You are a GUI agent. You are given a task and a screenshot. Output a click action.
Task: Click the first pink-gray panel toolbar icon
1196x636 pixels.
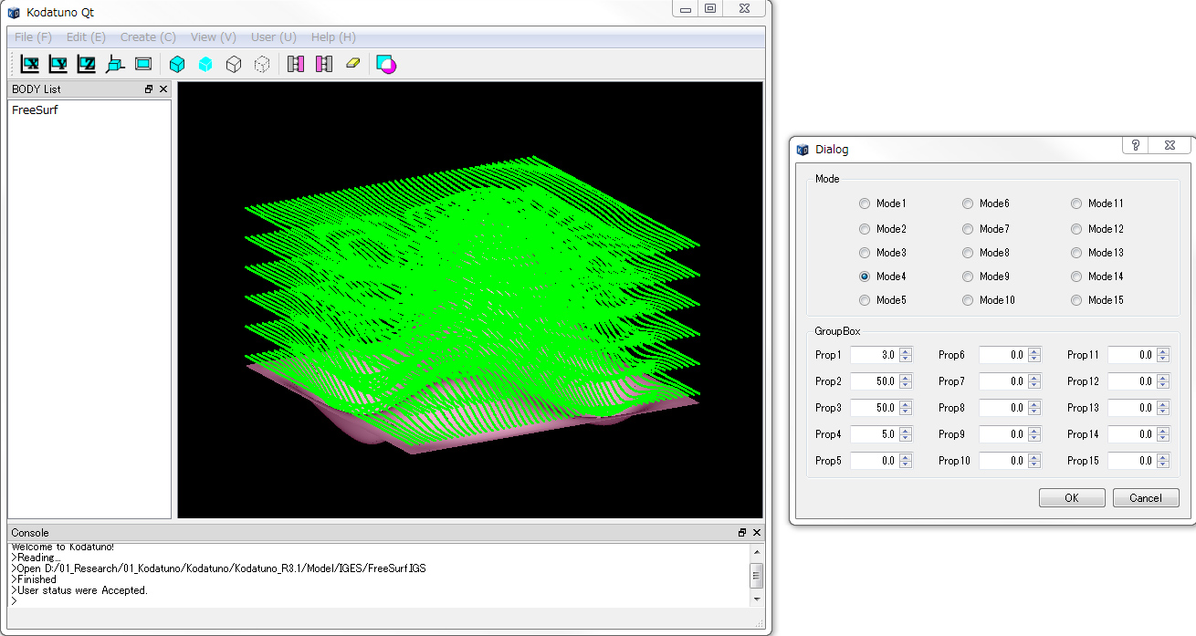[296, 64]
